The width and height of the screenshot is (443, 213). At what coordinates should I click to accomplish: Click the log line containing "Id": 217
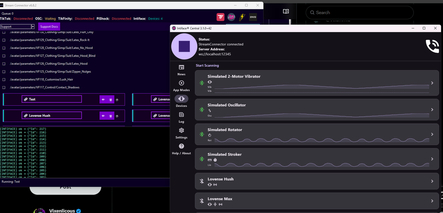click(23, 129)
